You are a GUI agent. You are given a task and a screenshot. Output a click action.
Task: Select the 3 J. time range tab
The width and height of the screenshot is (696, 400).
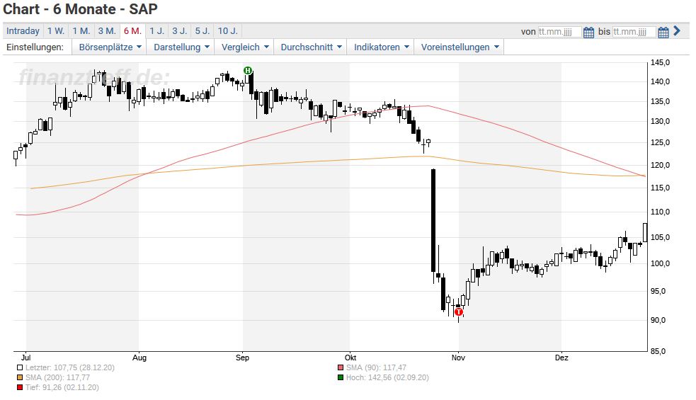pos(180,31)
